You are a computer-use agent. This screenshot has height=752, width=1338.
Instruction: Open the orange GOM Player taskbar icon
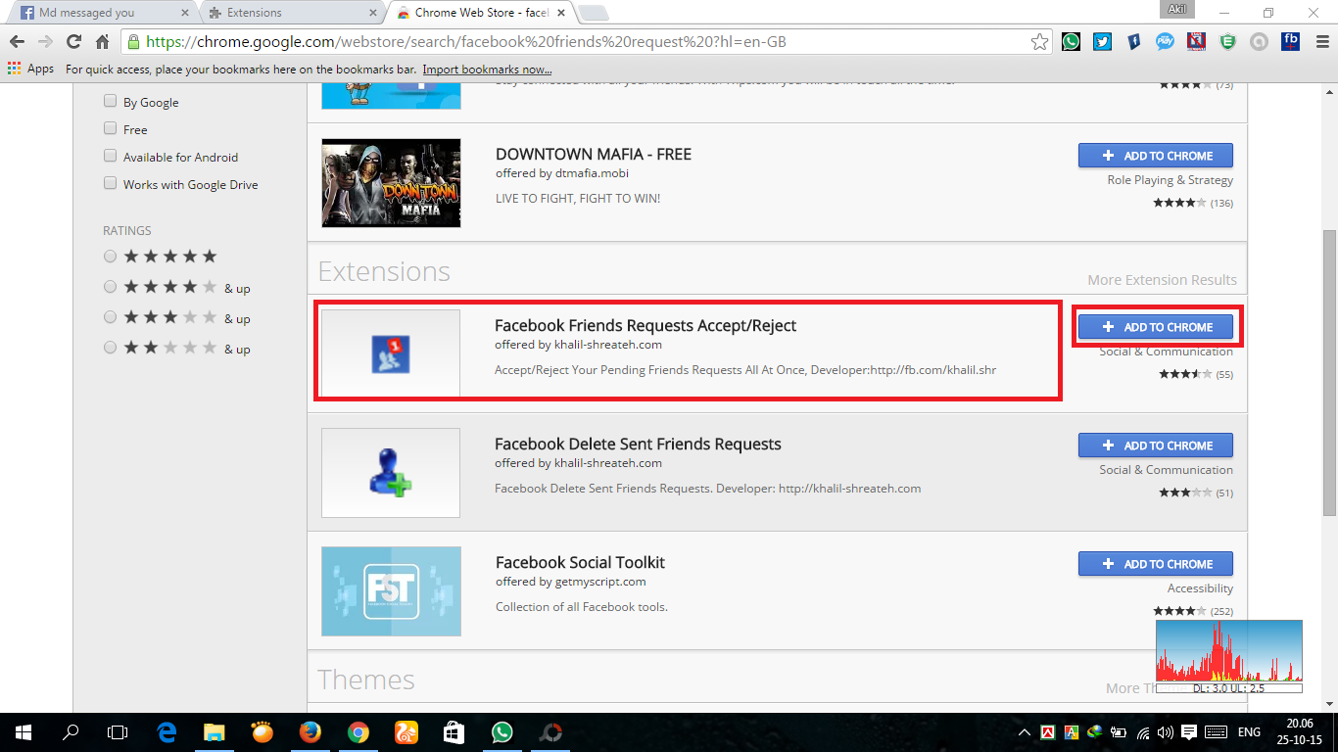(x=262, y=732)
